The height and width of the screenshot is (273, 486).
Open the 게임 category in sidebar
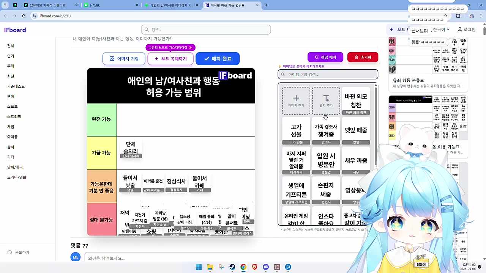pos(11,127)
